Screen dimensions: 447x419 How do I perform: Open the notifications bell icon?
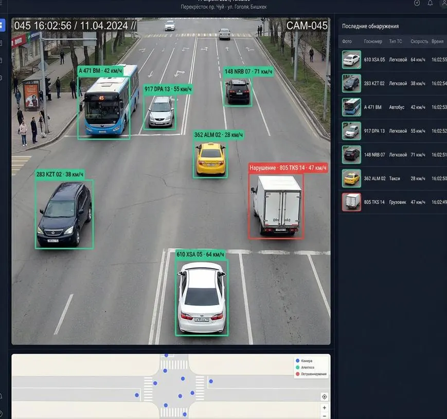coord(430,3)
